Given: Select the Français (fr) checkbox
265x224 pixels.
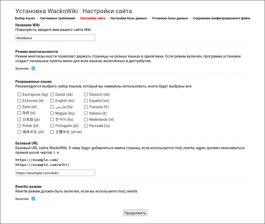Looking at the screenshot, I should (x=86, y=107).
